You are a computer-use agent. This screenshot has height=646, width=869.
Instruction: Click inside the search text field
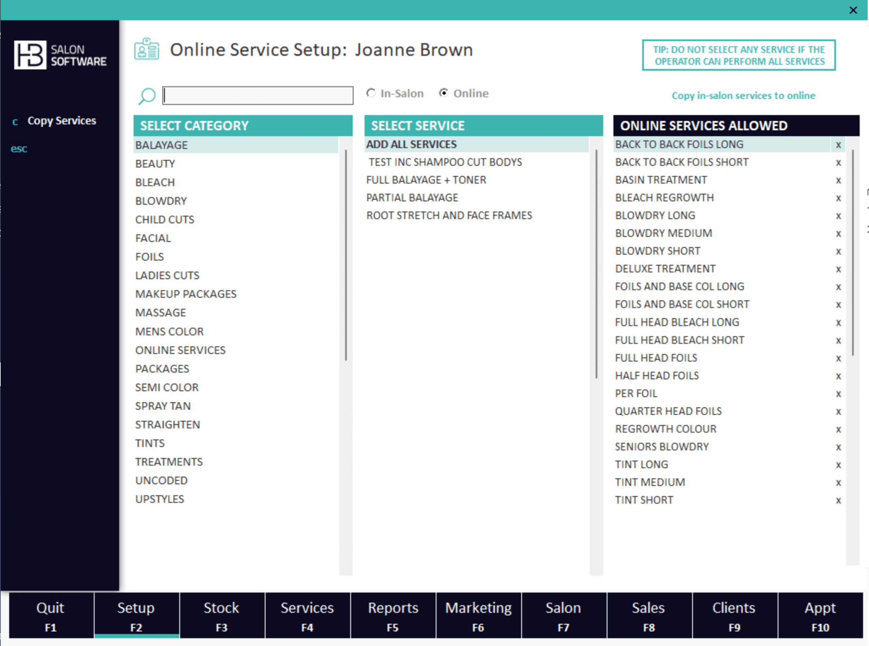click(x=258, y=95)
